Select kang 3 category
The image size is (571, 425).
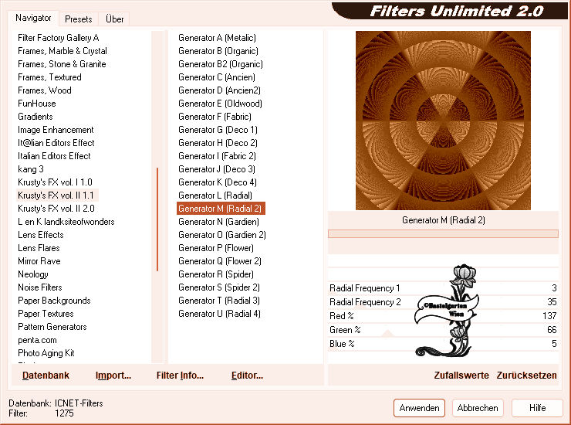tap(31, 169)
